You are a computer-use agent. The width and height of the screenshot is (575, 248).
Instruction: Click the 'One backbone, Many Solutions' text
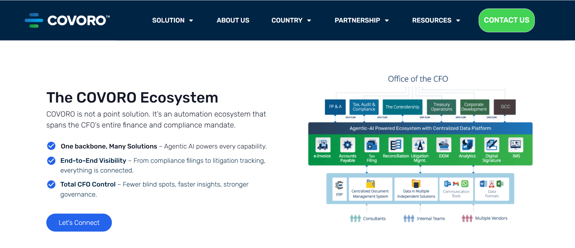pos(109,146)
